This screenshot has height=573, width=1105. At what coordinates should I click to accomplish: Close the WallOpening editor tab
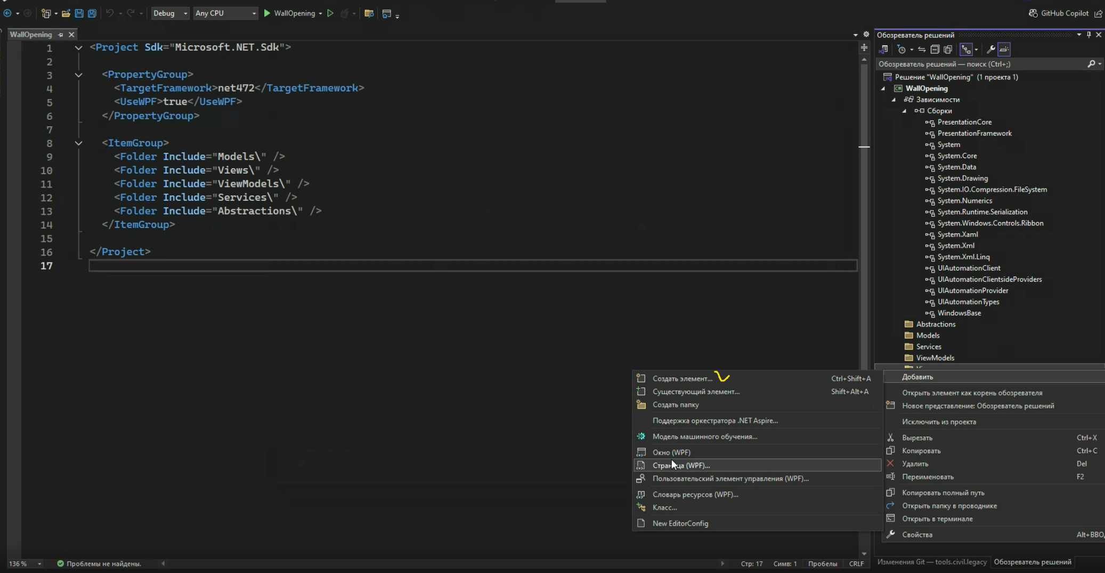(x=71, y=35)
